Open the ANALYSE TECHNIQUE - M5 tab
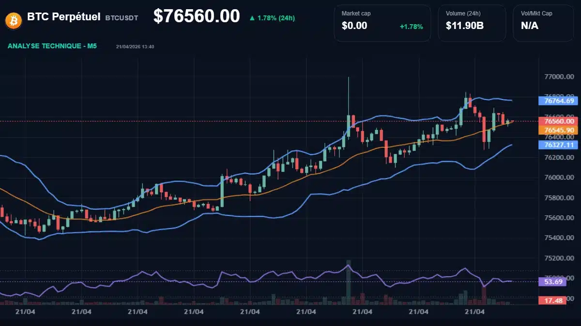This screenshot has width=581, height=326. 52,46
